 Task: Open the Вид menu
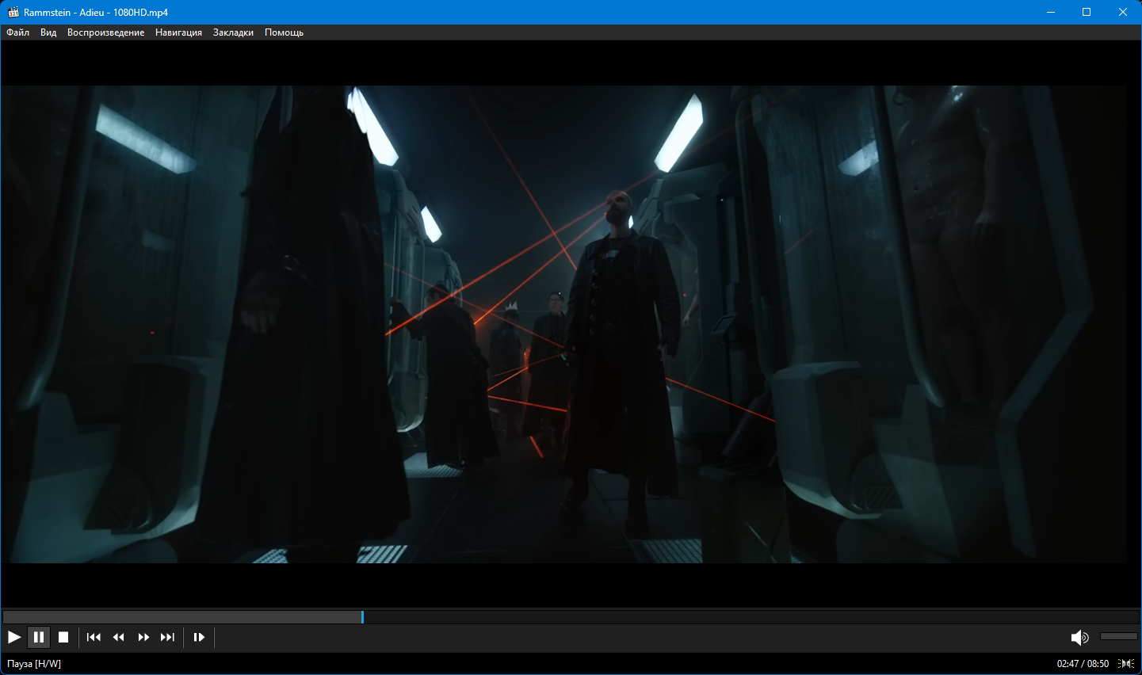(48, 32)
